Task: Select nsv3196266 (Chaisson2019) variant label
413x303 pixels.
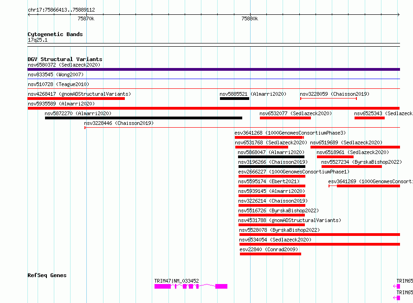Action: 273,162
